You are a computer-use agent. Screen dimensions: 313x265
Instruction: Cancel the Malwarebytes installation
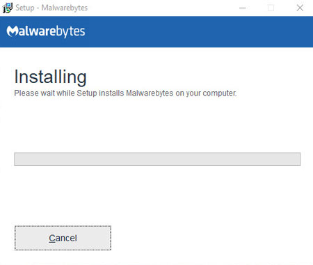coord(63,238)
